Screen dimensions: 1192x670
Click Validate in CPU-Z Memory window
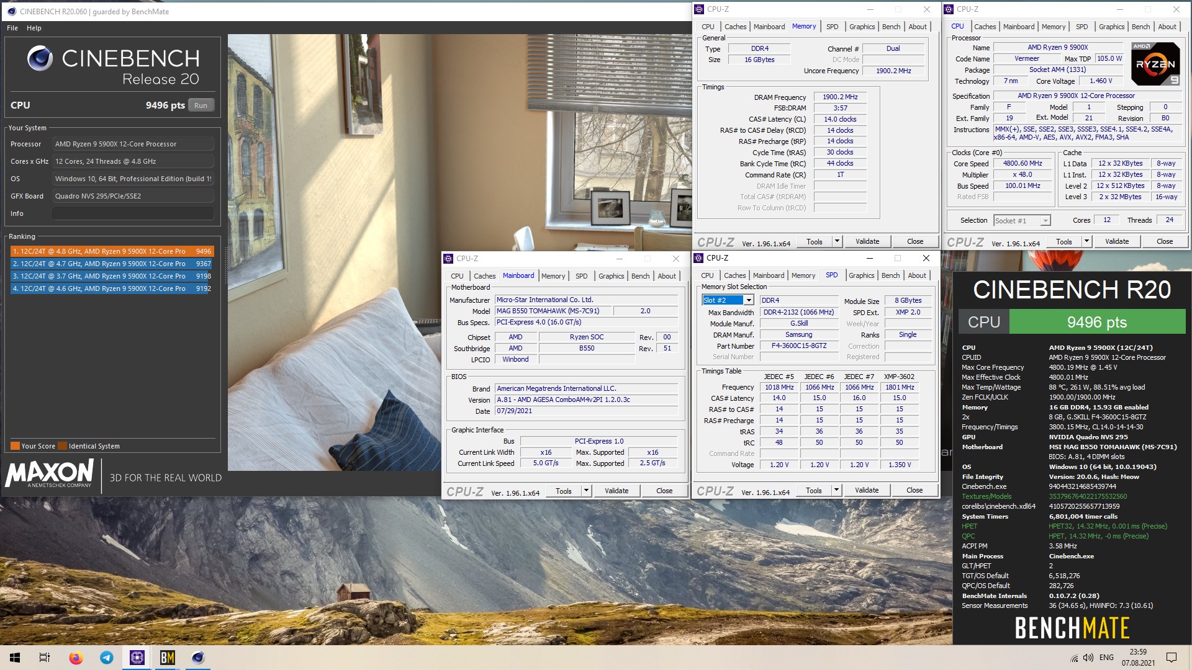(x=867, y=241)
